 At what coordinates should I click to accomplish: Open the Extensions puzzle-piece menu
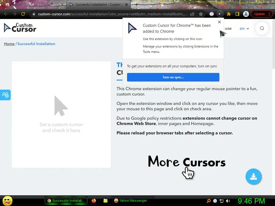click(x=229, y=14)
